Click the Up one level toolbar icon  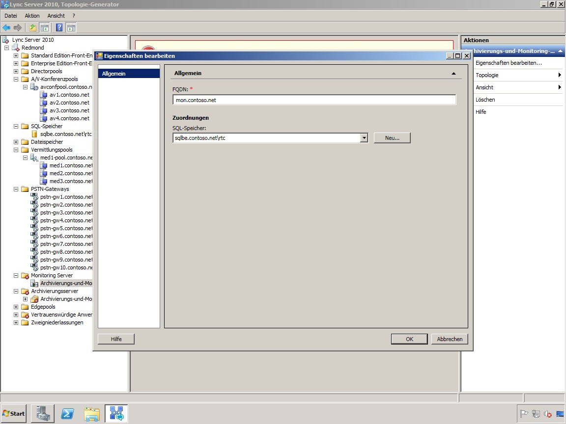point(33,28)
